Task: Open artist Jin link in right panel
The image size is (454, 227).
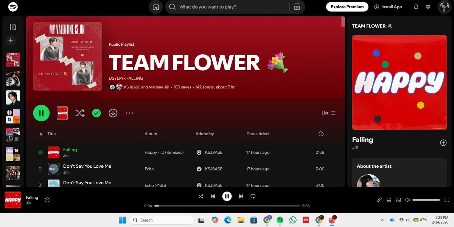Action: 355,147
